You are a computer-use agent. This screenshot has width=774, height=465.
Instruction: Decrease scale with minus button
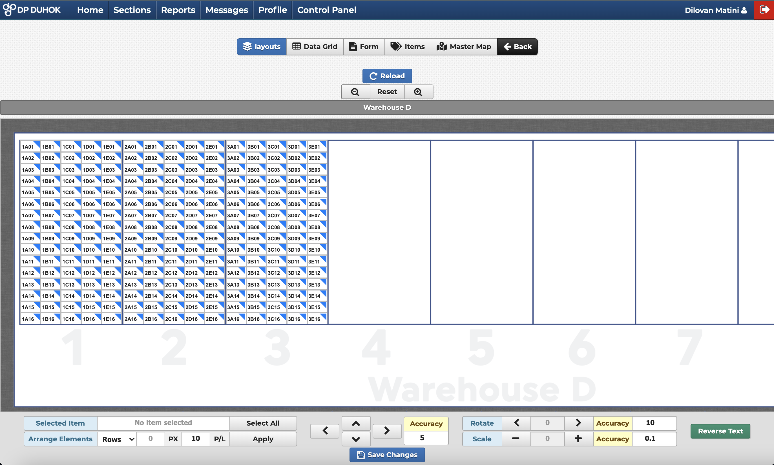click(516, 439)
